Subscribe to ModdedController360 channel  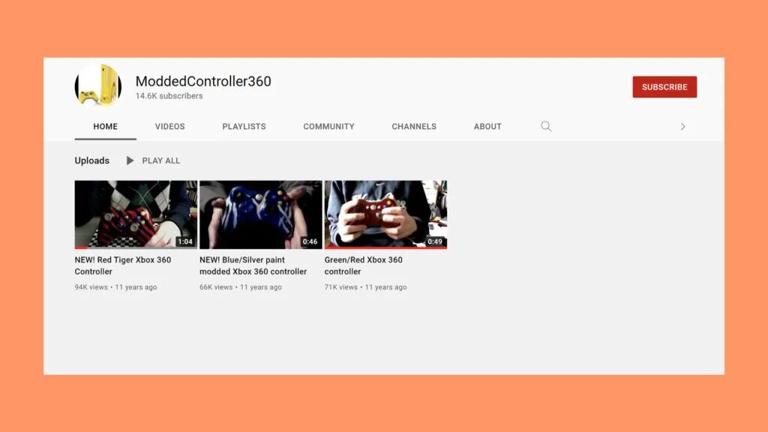tap(664, 87)
